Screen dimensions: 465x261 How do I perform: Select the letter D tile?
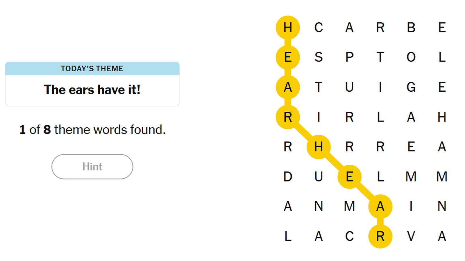point(288,177)
